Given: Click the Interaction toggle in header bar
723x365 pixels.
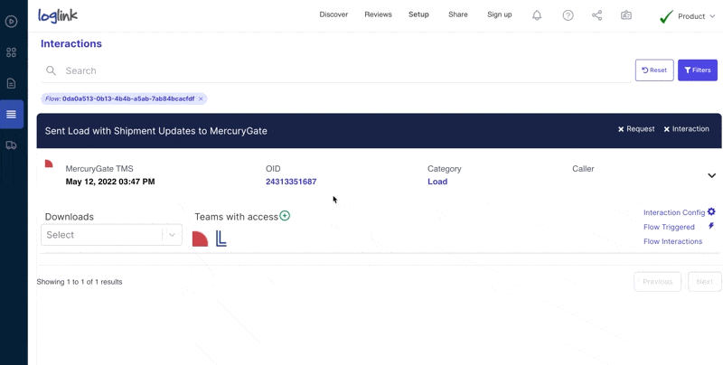Looking at the screenshot, I should coord(686,129).
